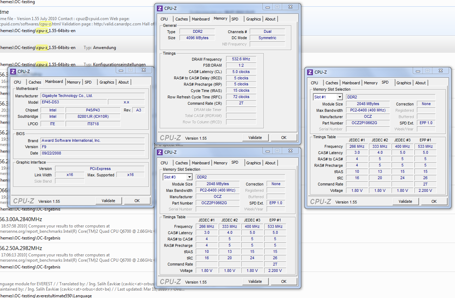Select Mainboard tab in the Memory window
The image size is (455, 298).
point(201,19)
